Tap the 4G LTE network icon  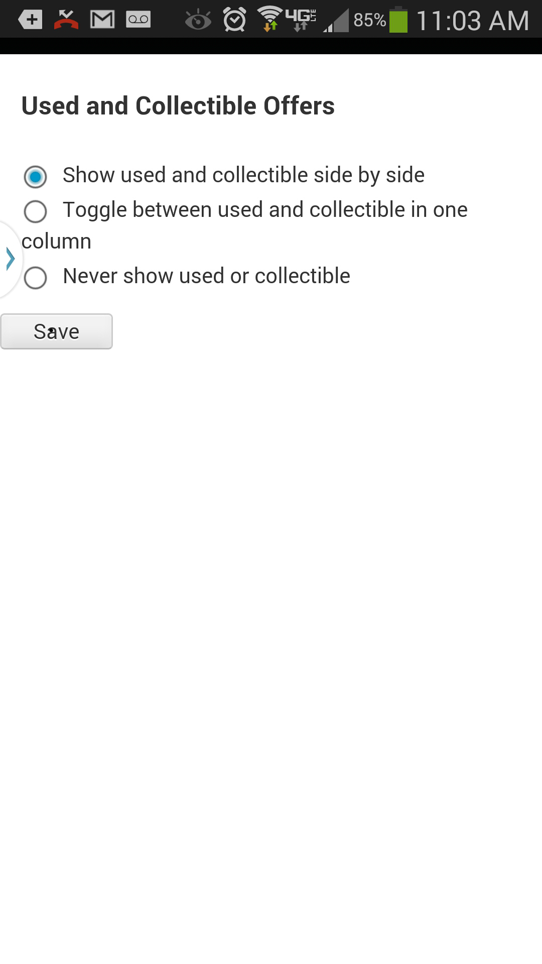301,20
